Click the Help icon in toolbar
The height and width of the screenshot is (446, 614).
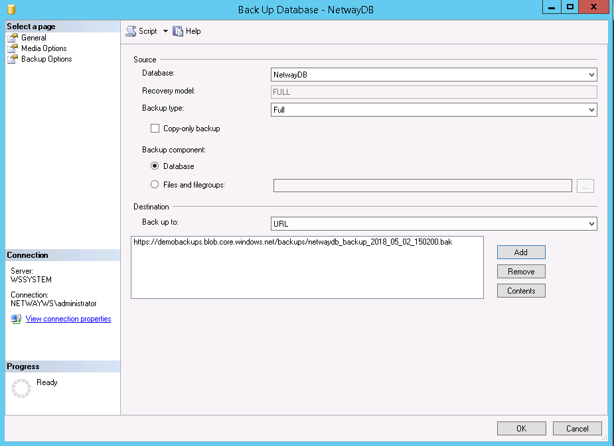177,31
